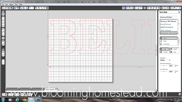Click the scissors Cut icon
182x102 pixels.
click(26, 8)
